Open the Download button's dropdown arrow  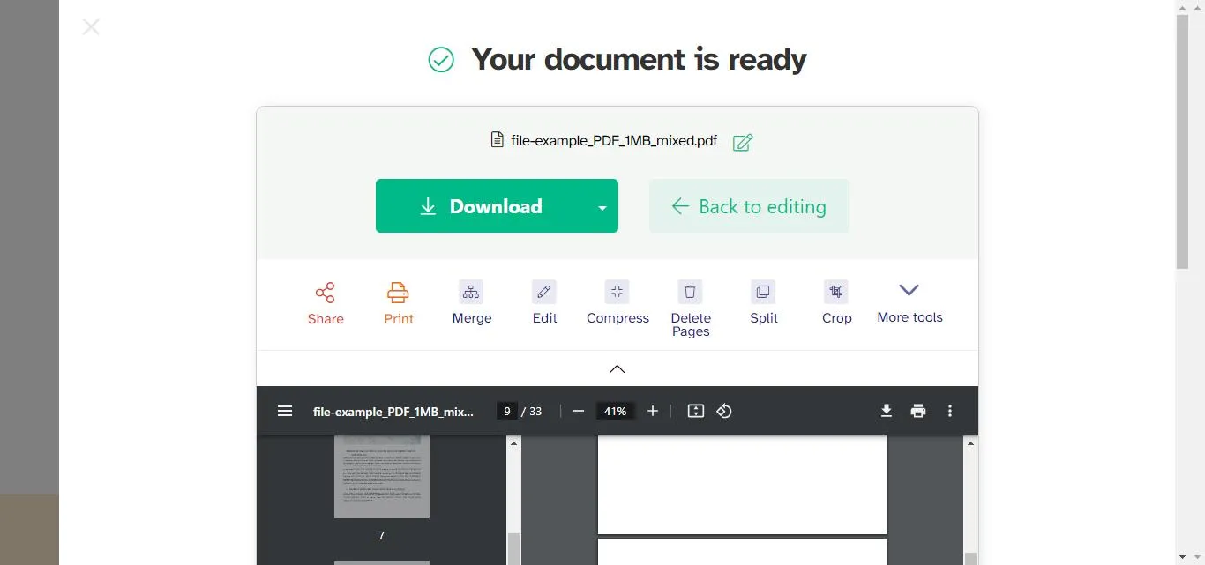602,206
